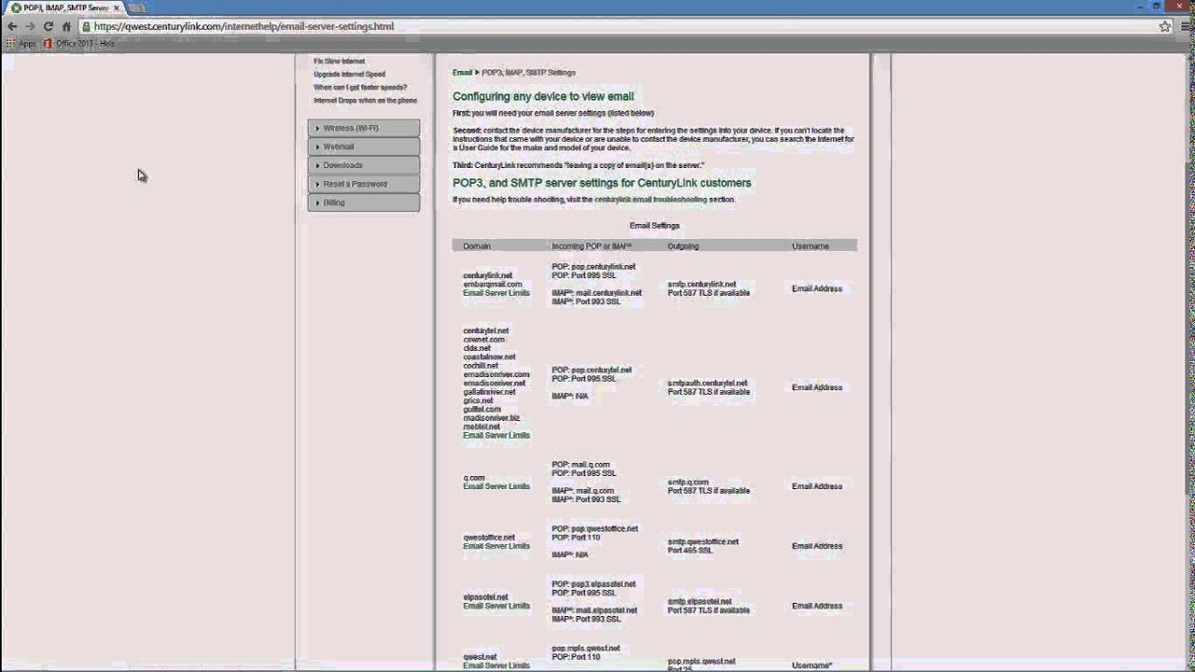The image size is (1195, 672).
Task: Open the Office 2013 - Help bookmark
Action: pyautogui.click(x=79, y=43)
